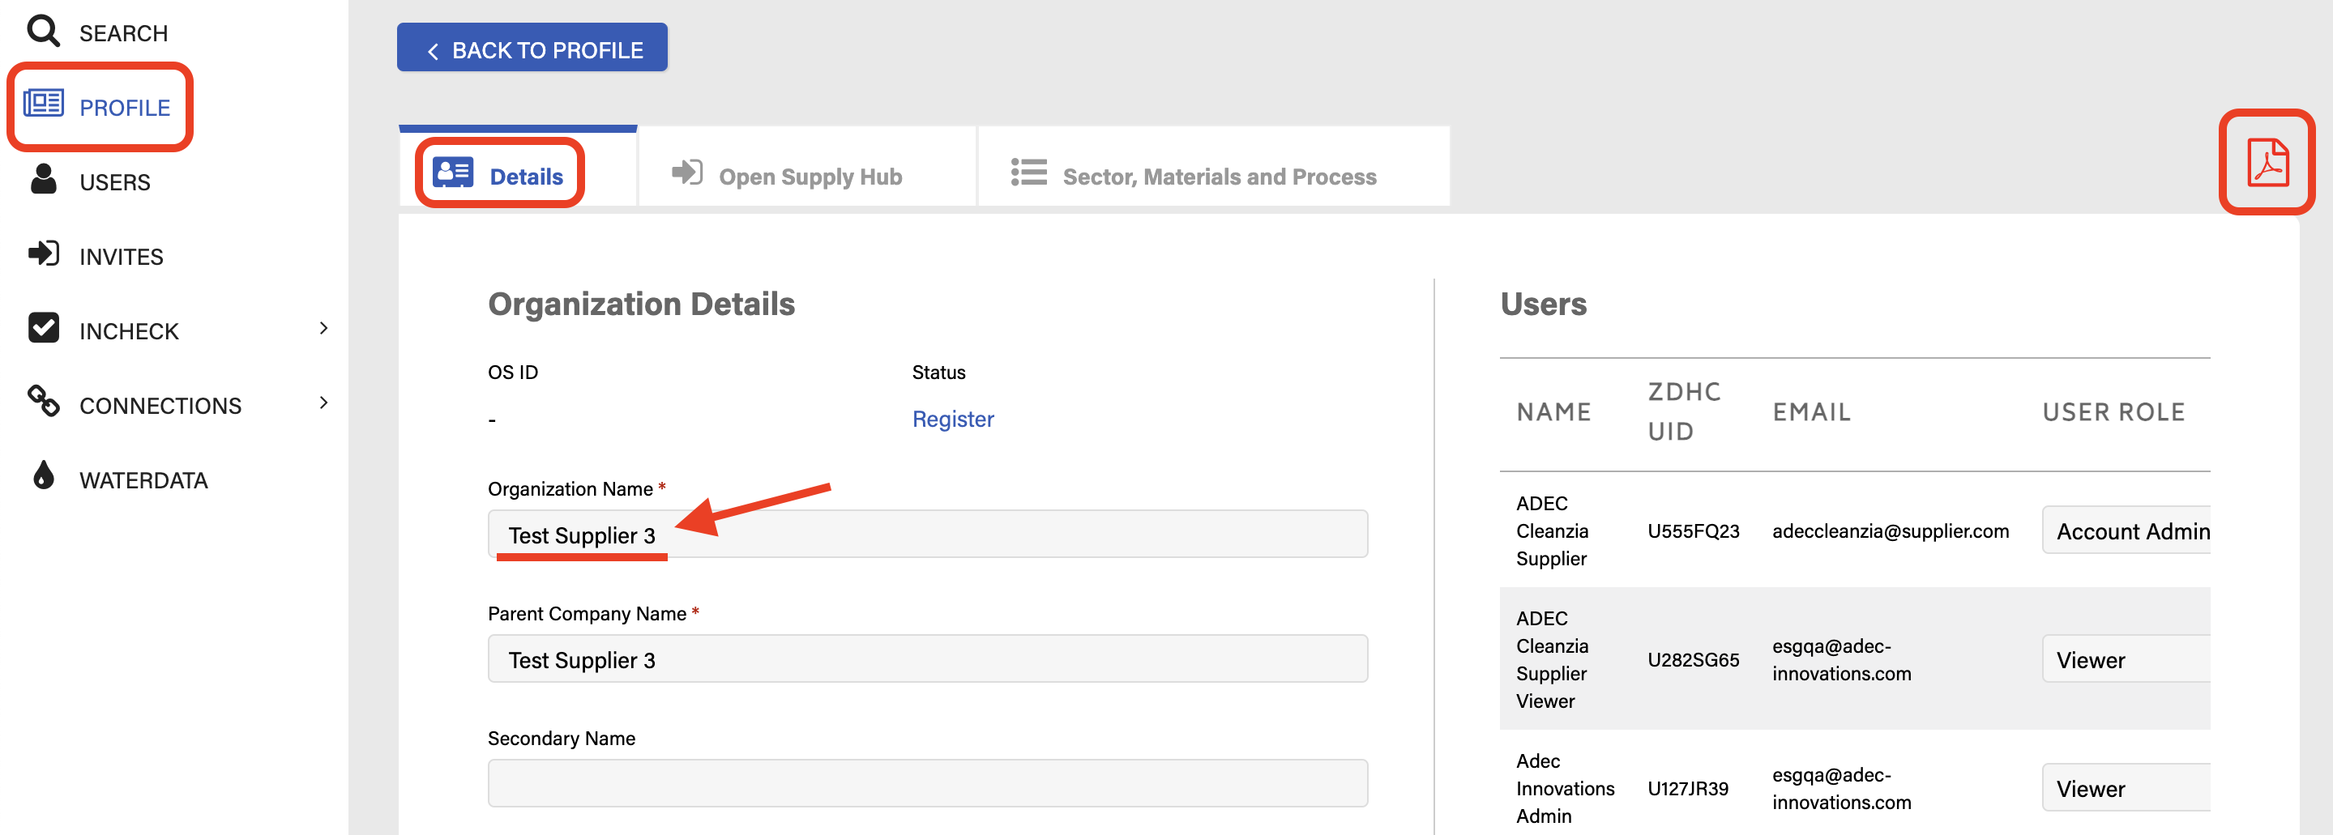Image resolution: width=2333 pixels, height=835 pixels.
Task: Open USERS in the sidebar menu
Action: [x=115, y=182]
